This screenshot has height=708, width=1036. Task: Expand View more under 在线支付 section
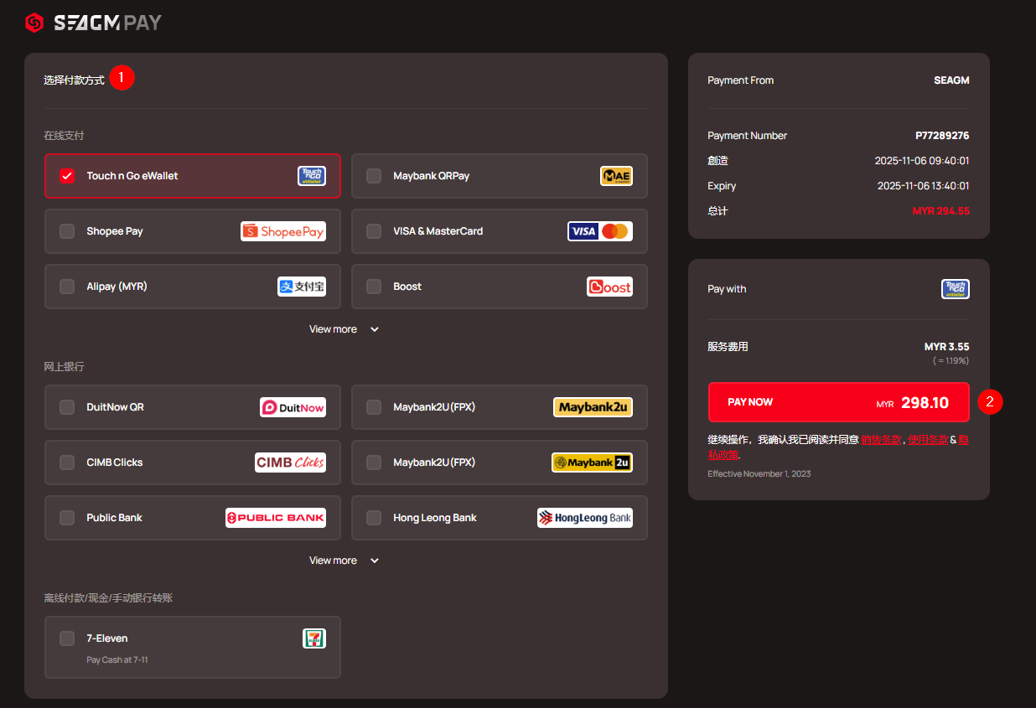(x=344, y=329)
